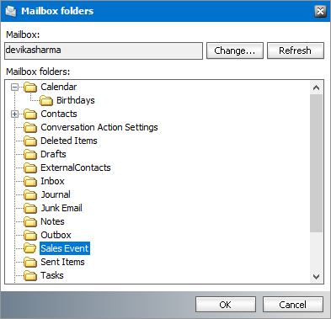Click the Calendar folder icon

[30, 88]
